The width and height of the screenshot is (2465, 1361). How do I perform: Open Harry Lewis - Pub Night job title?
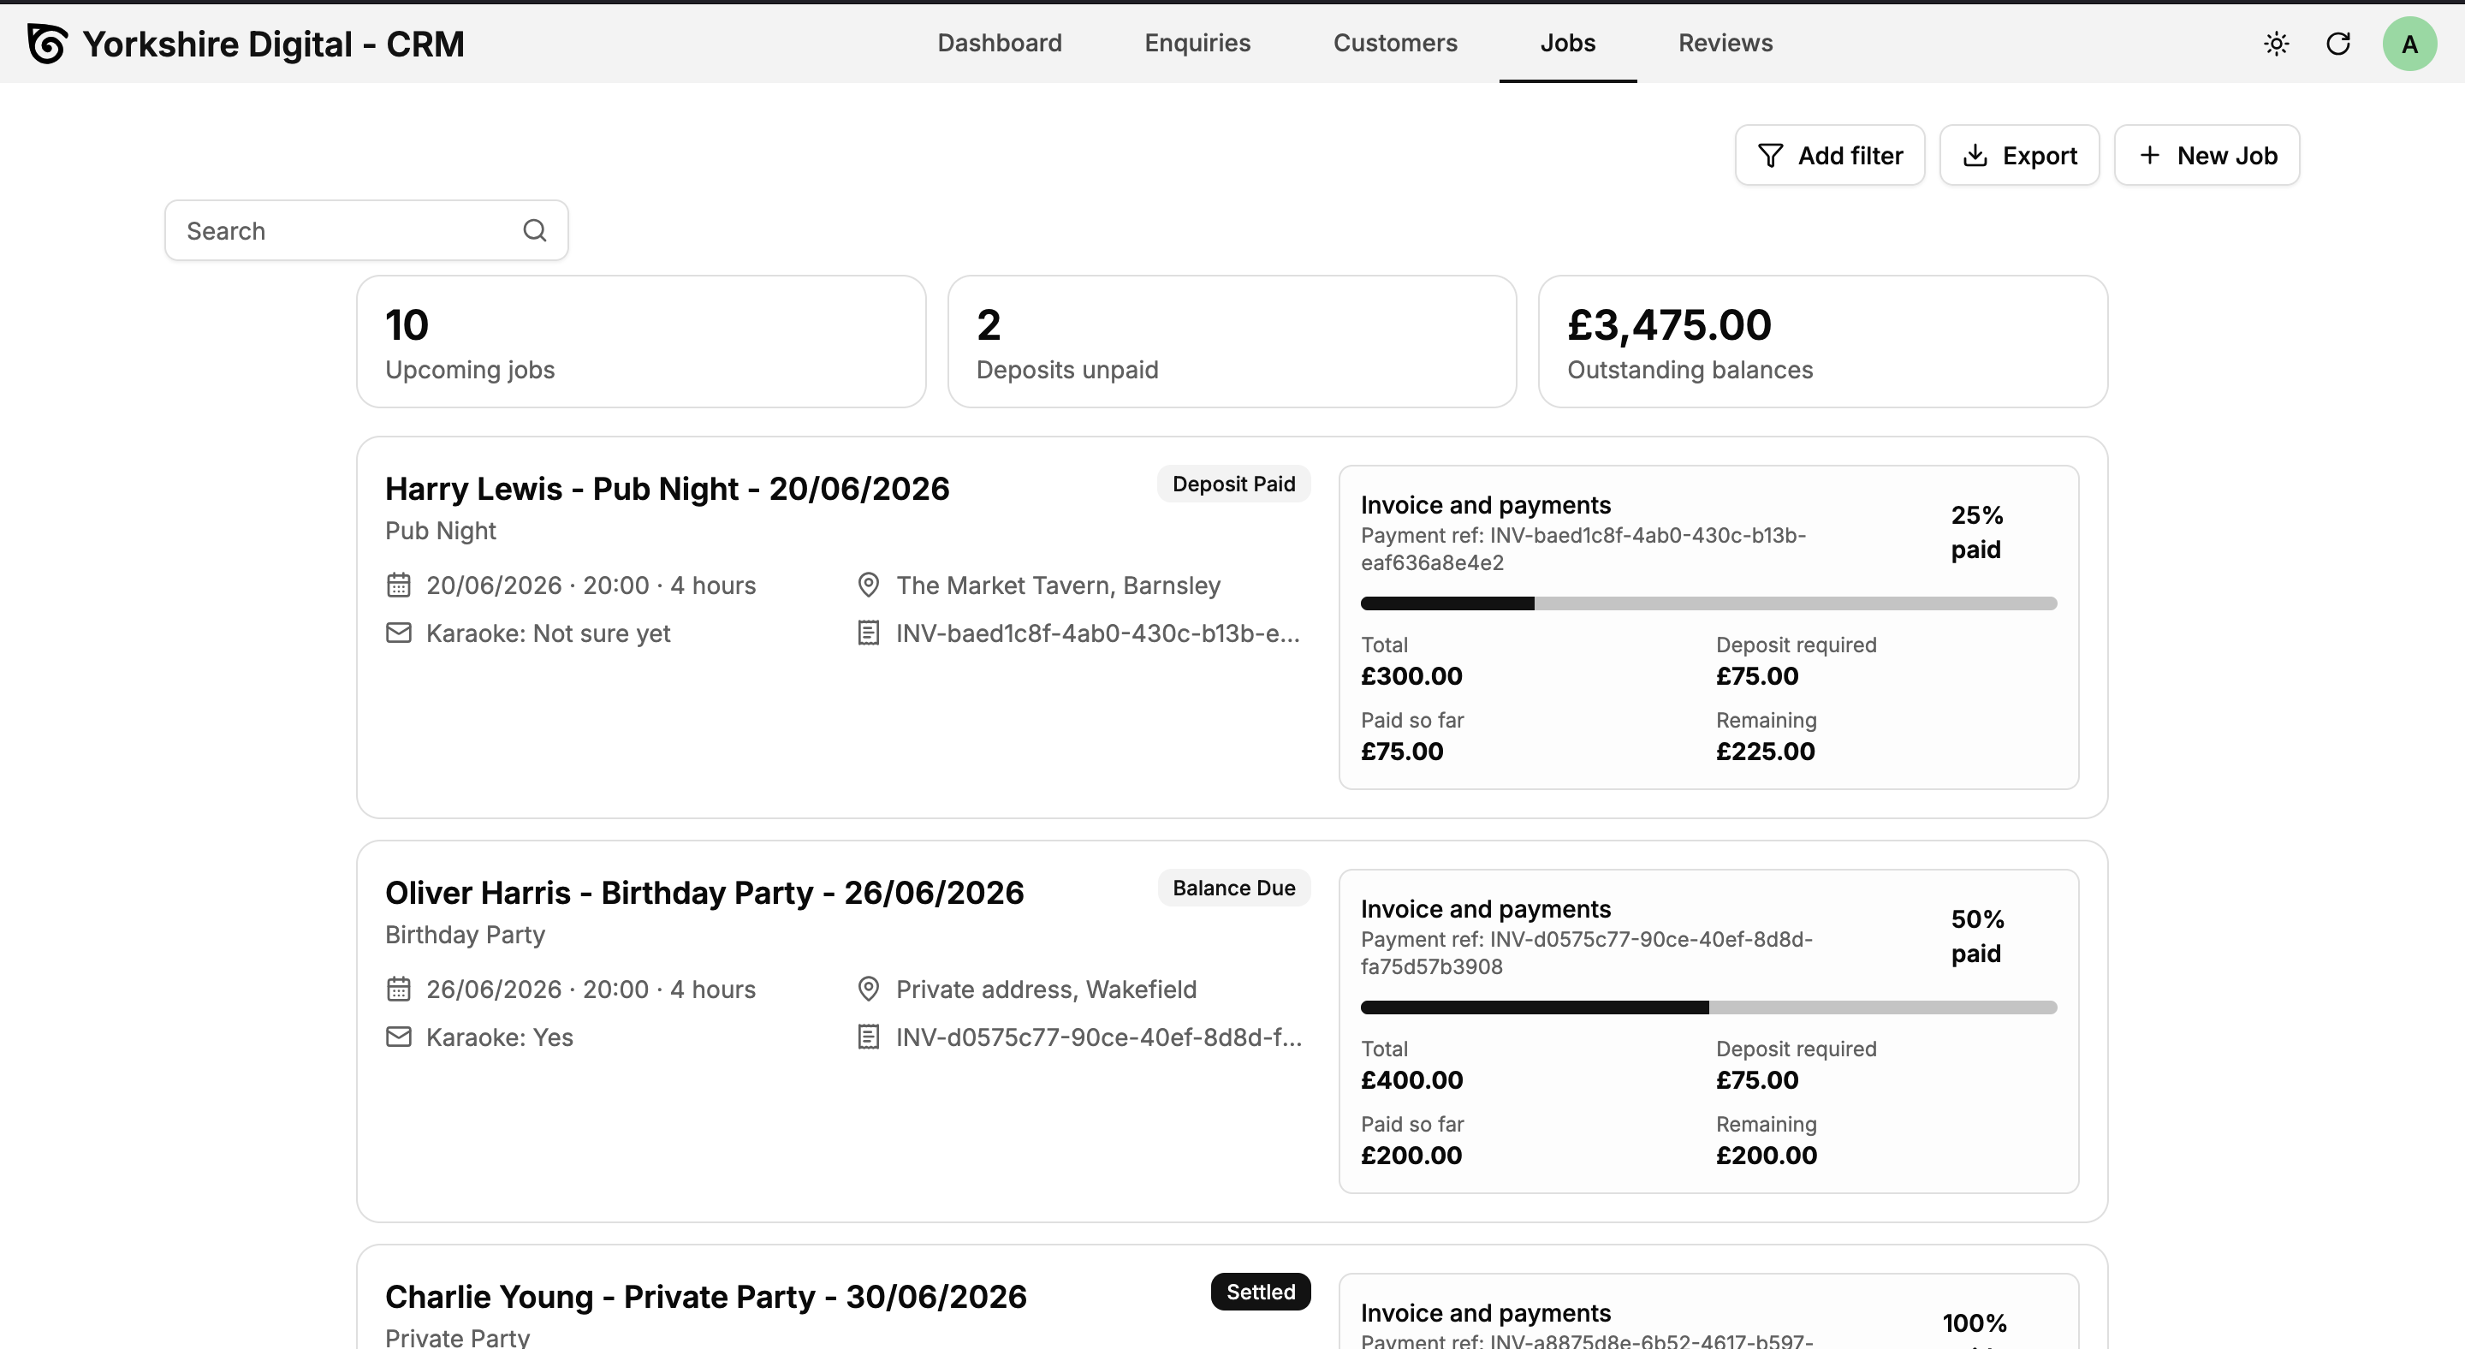[667, 489]
